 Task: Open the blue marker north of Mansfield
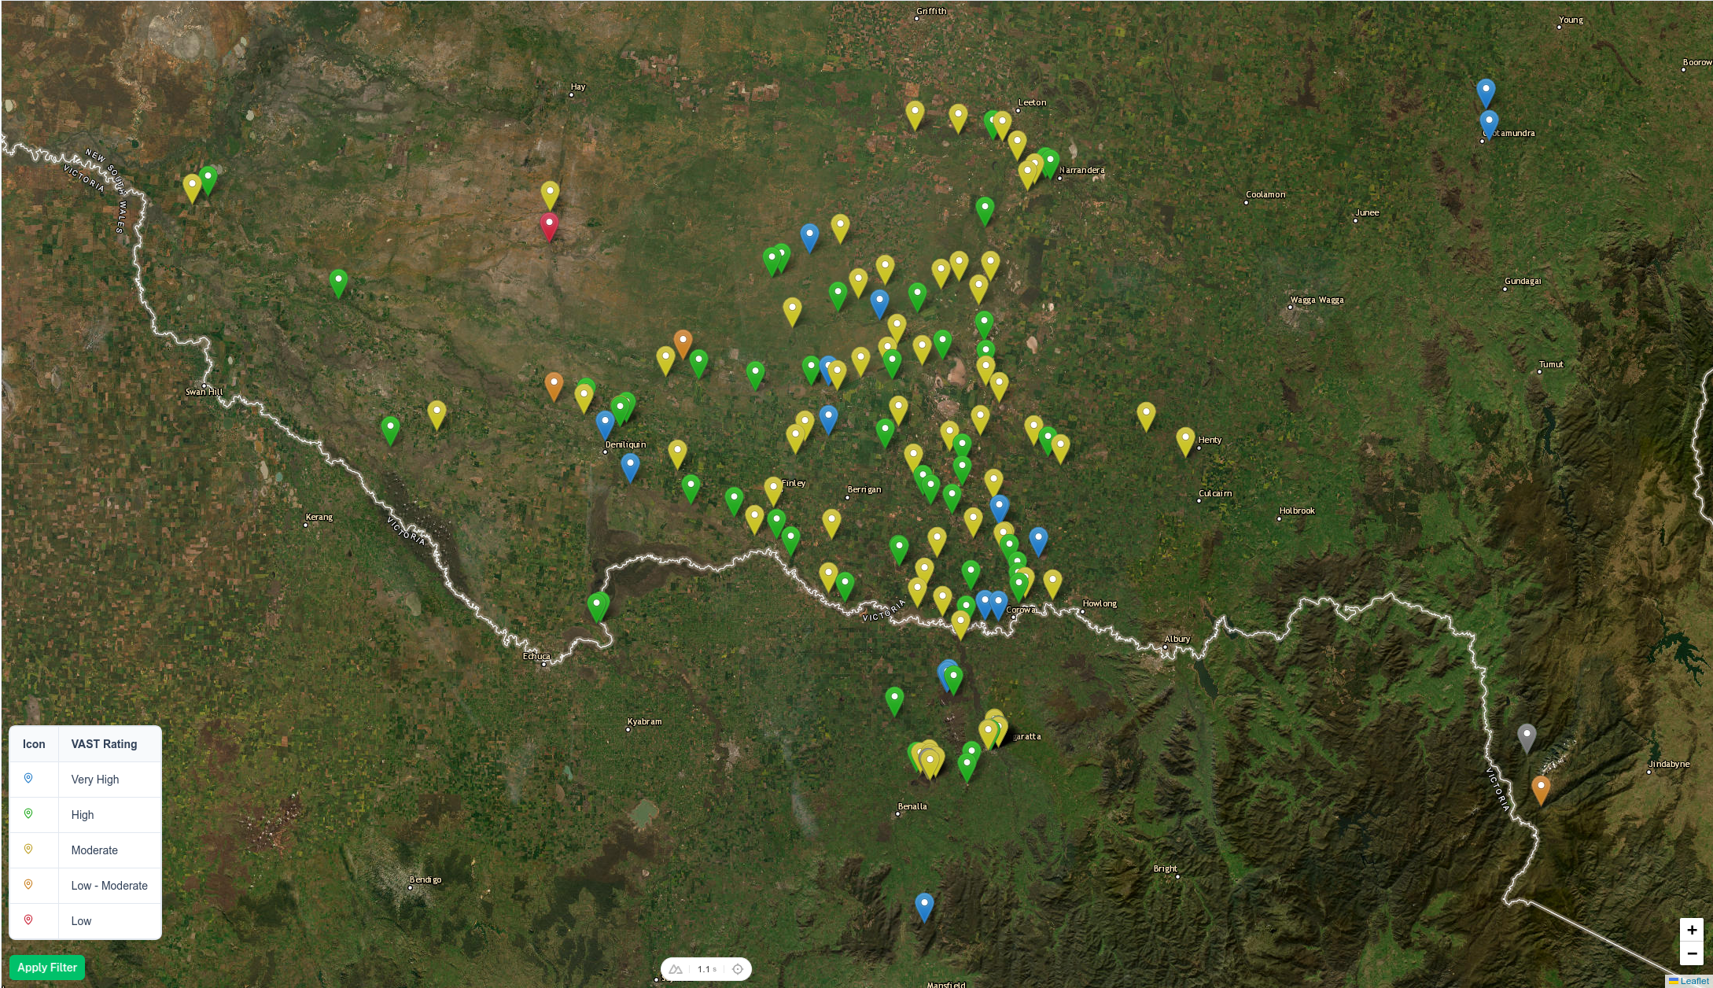(924, 906)
